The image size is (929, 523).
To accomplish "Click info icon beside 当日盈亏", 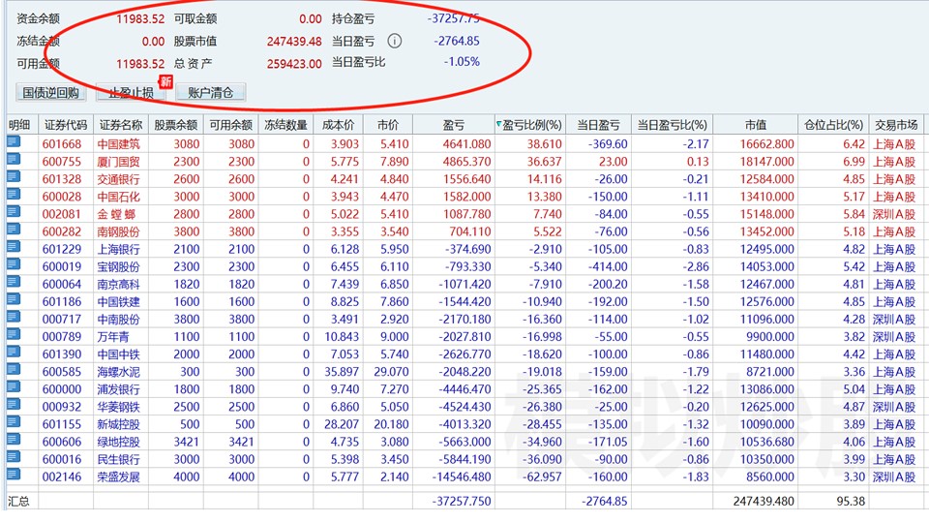I will [x=395, y=41].
